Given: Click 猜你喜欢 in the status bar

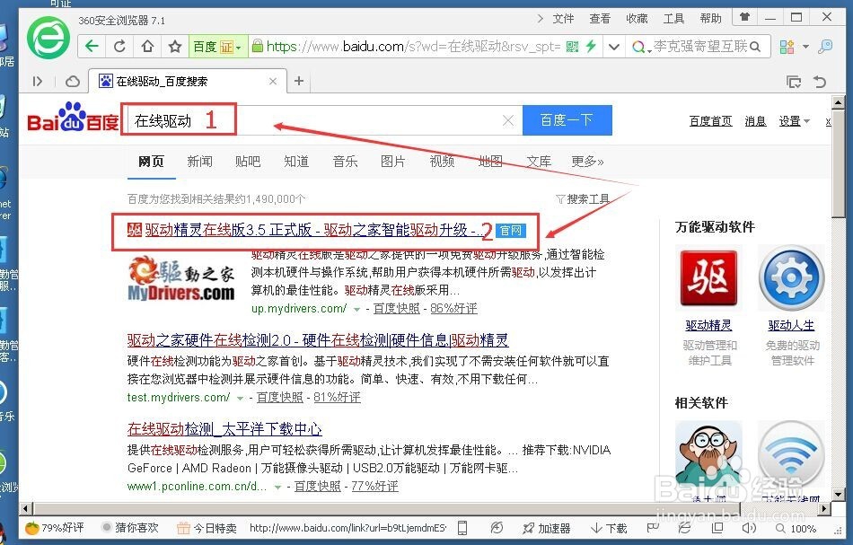Looking at the screenshot, I should 130,528.
